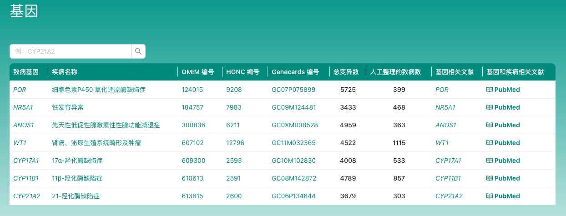
Task: Open disease name 性发育异常 link
Action: click(x=68, y=107)
